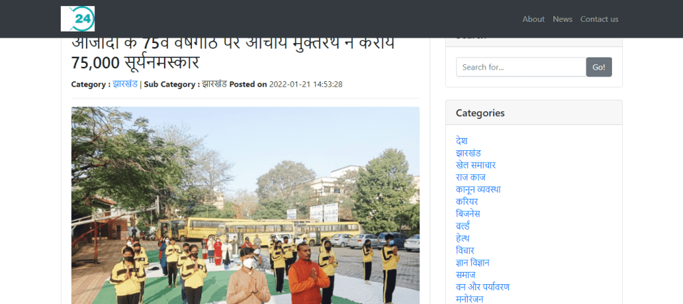Click the Search for... input field
Image resolution: width=683 pixels, height=304 pixels.
[520, 67]
